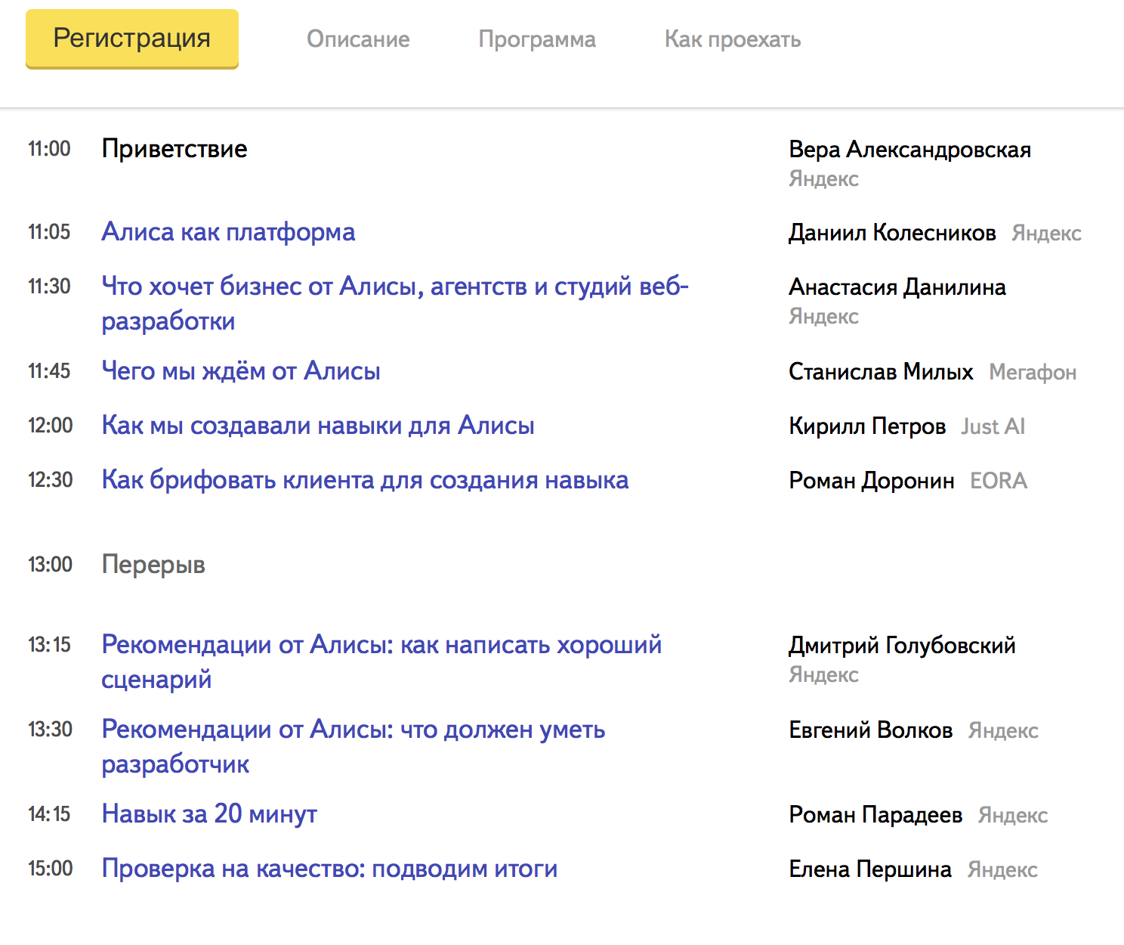Click speaker name Станислав Милых
This screenshot has width=1124, height=945.
[881, 372]
